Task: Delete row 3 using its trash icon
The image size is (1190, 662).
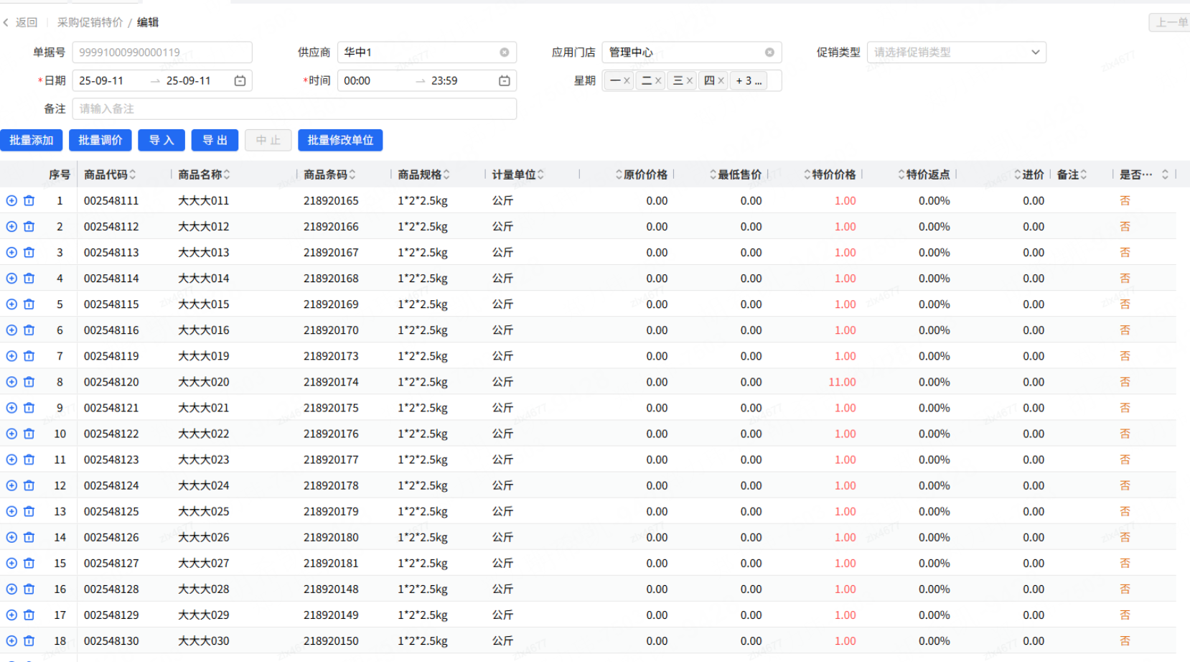Action: point(29,253)
